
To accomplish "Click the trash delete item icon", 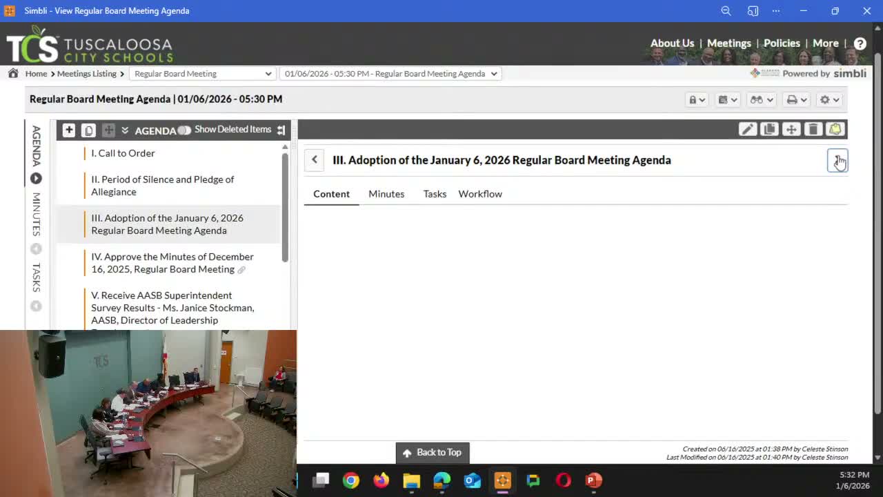I will [x=813, y=130].
